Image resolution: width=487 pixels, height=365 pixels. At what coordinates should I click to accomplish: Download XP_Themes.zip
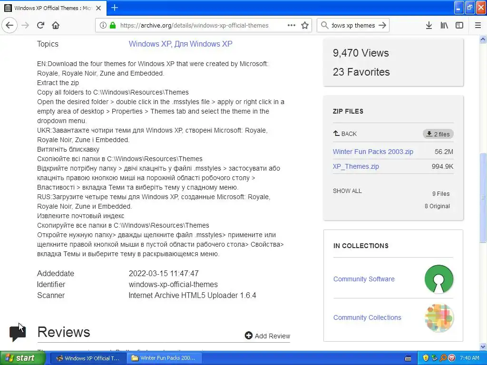click(x=356, y=166)
